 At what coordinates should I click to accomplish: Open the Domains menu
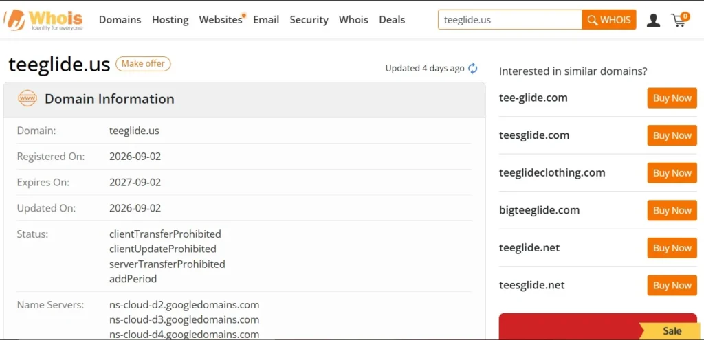[x=120, y=20]
